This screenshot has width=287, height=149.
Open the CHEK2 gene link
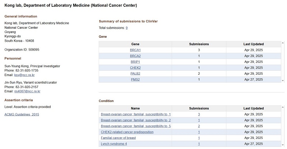click(135, 68)
